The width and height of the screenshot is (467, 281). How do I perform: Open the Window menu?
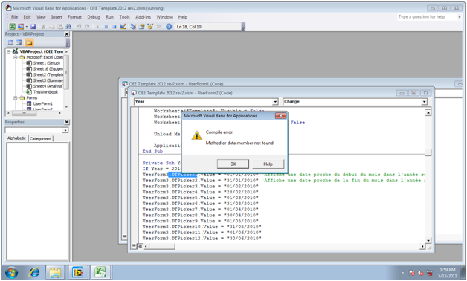tap(164, 17)
